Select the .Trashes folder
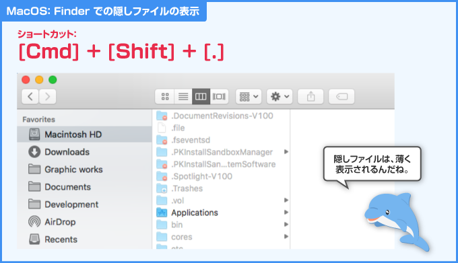Viewport: 458px width, 263px height. pyautogui.click(x=221, y=188)
